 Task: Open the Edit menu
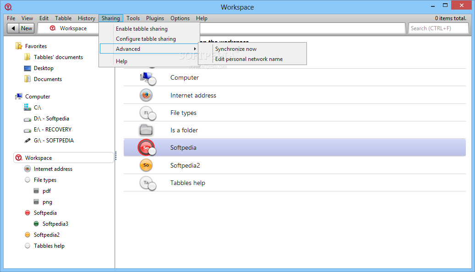tap(44, 18)
